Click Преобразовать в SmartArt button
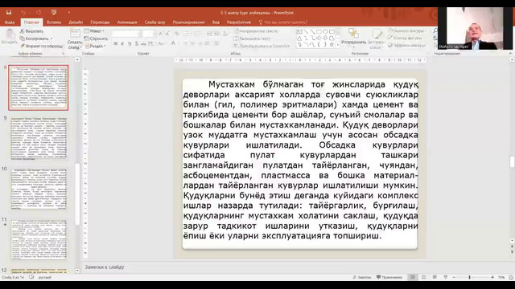Image resolution: width=515 pixels, height=289 pixels. tap(262, 46)
